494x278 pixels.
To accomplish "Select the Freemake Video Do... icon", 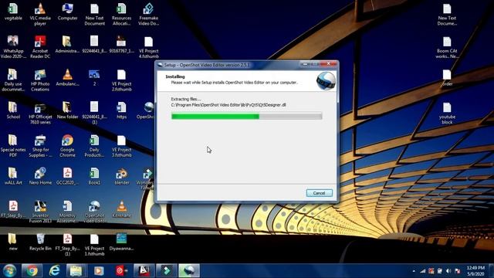I will coord(149,14).
